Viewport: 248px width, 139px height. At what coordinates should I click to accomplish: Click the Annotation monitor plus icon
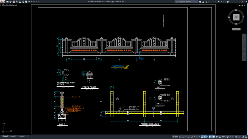coord(233,137)
